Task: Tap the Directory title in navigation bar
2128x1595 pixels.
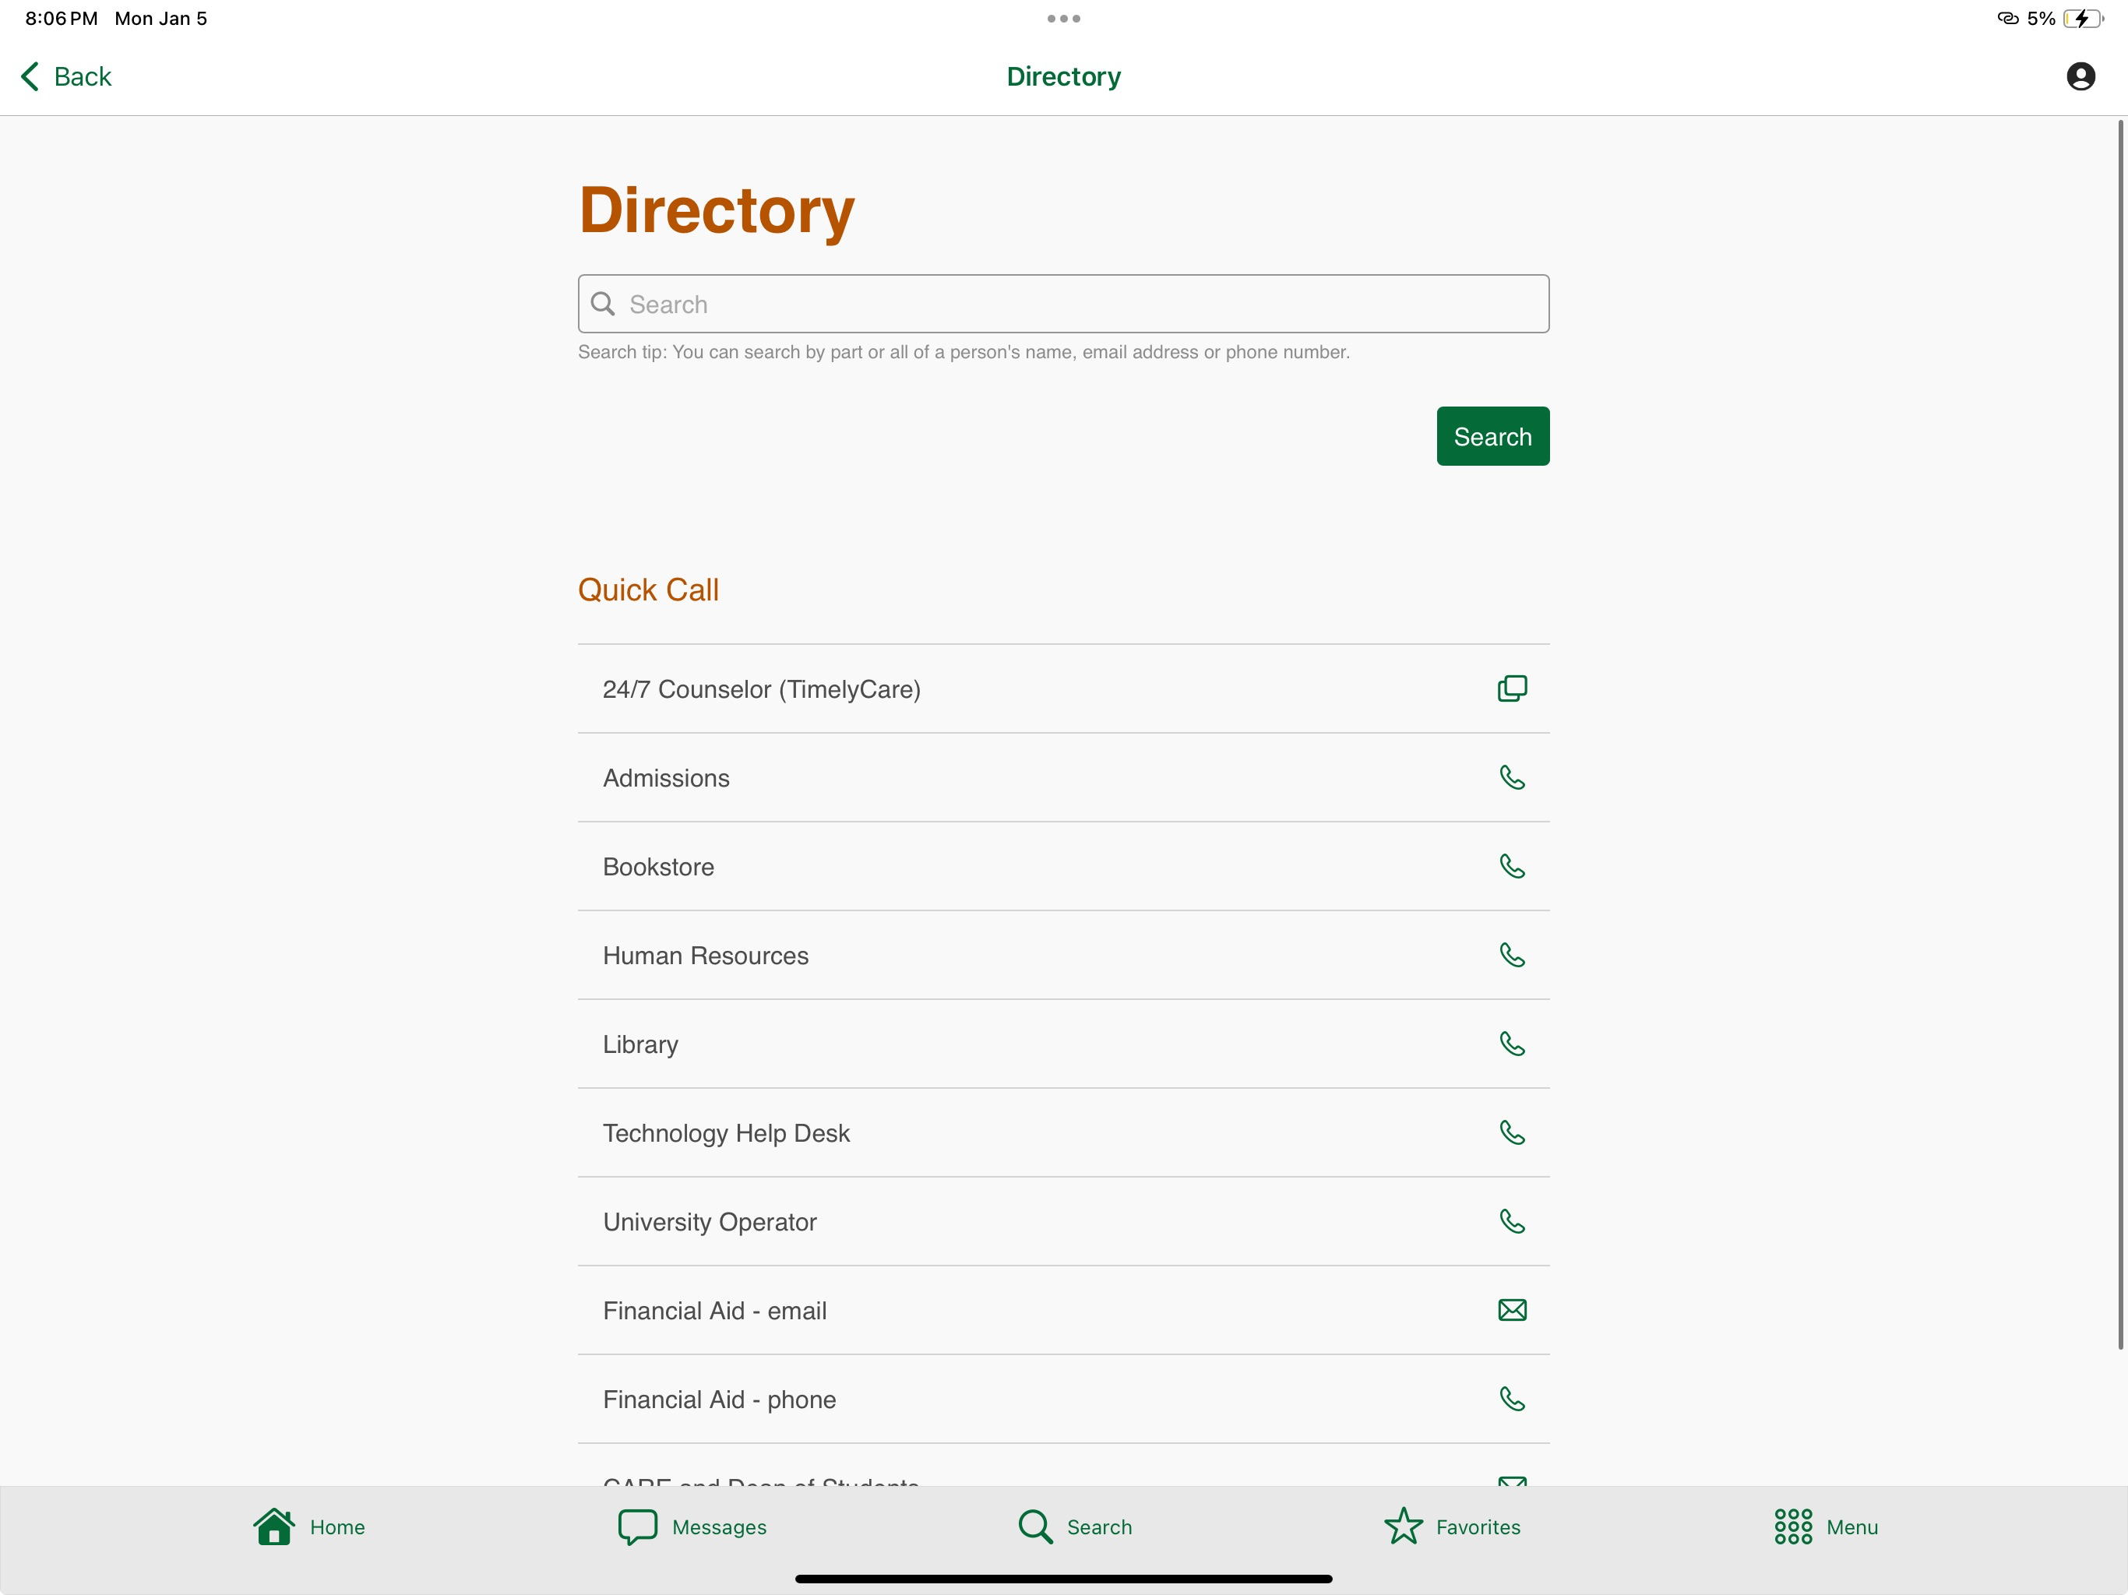Action: pos(1063,76)
